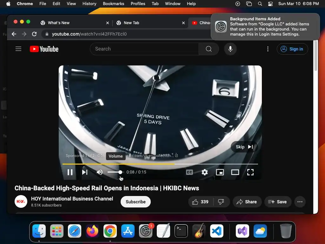The image size is (325, 244).
Task: Start voice search with the microphone
Action: (230, 49)
